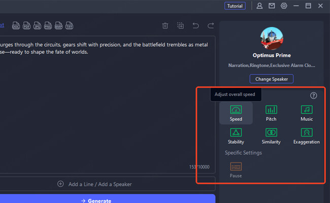
Task: Insert a Pause from Specific Settings
Action: click(x=236, y=169)
